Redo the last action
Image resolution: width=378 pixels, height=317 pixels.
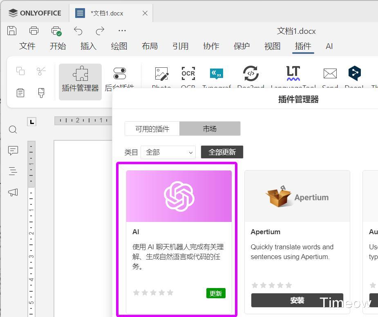100,31
